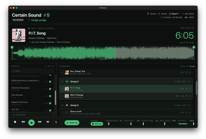Screen dimensions: 206x139
Task: Click the rundown vertical scrollbar
Action: pos(196,88)
